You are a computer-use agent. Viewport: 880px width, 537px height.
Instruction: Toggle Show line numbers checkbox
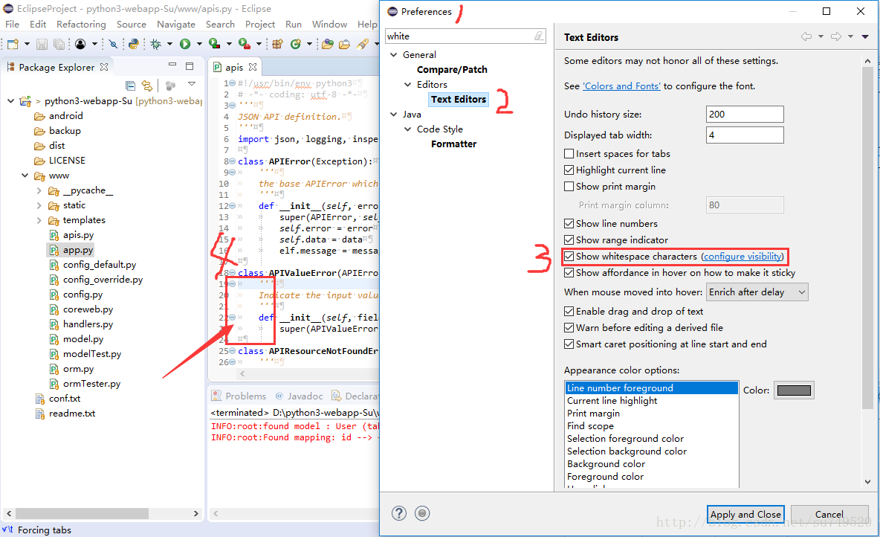pyautogui.click(x=569, y=223)
